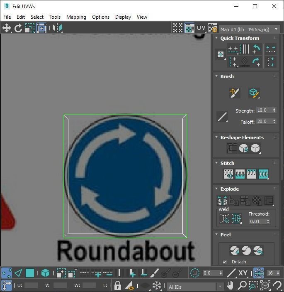Click soft selection falloff value field
This screenshot has width=284, height=292.
[x=210, y=273]
